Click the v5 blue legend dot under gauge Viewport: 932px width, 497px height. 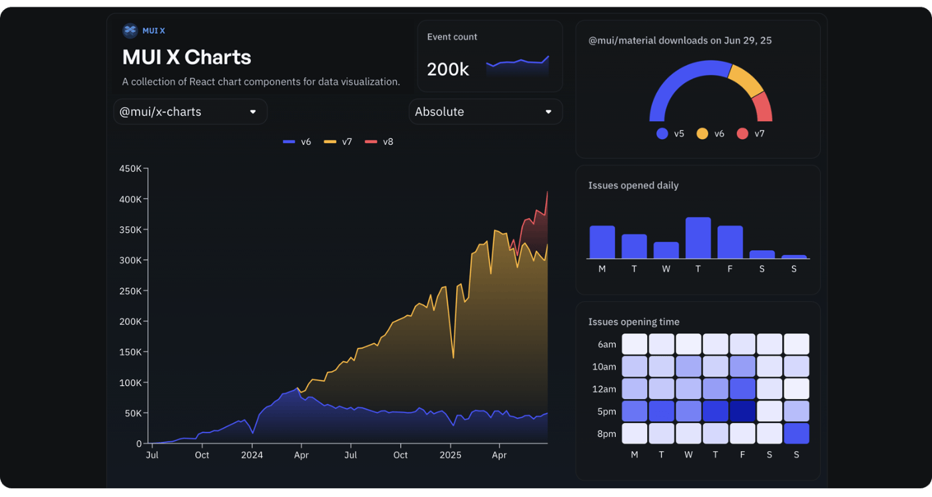(662, 134)
